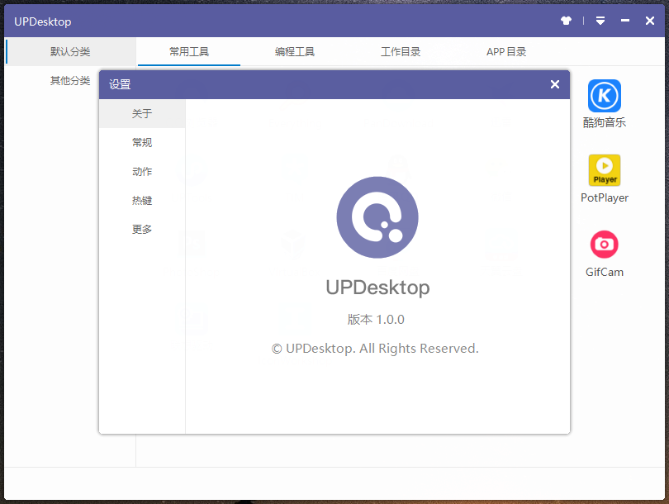Click the 版本 1.0.0 version text

[376, 319]
